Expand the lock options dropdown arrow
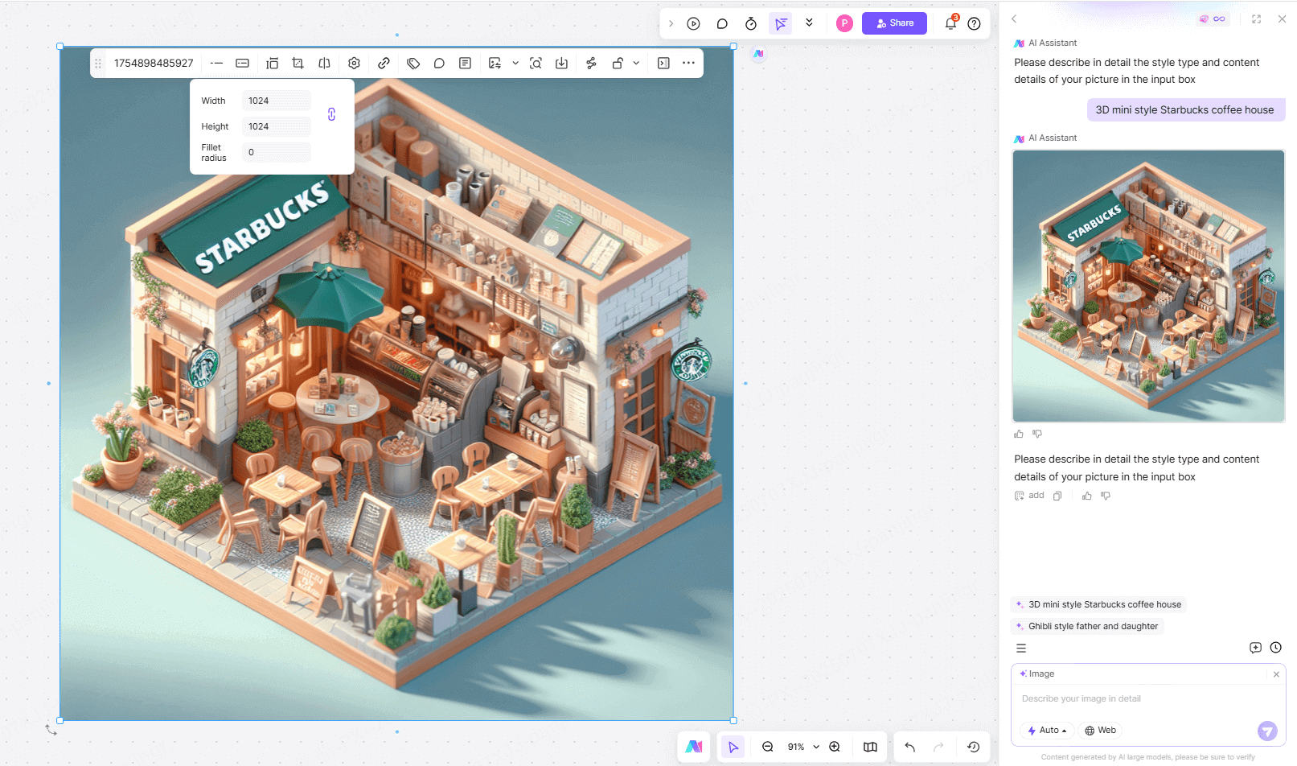1297x766 pixels. coord(636,63)
